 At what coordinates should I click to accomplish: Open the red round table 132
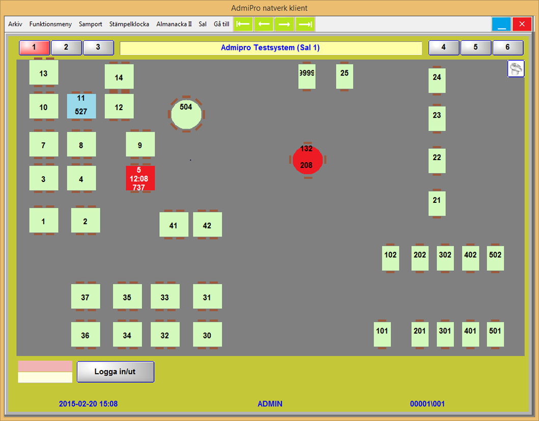click(x=307, y=159)
